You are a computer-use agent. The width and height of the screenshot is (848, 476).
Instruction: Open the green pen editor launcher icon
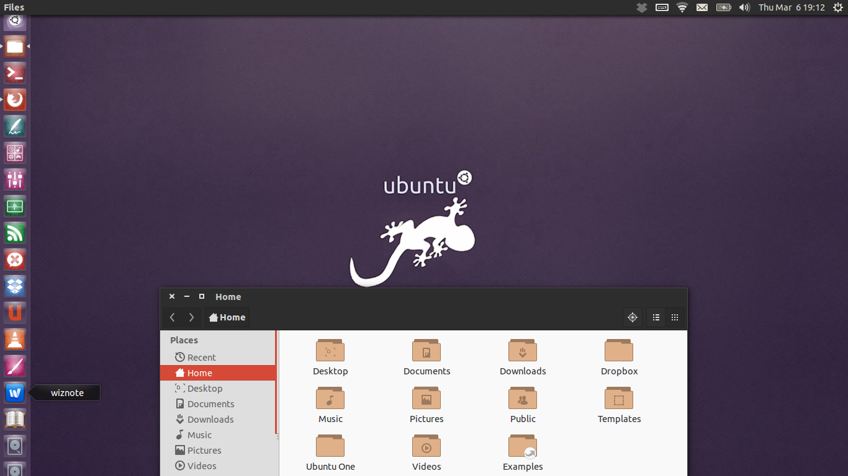pyautogui.click(x=15, y=126)
